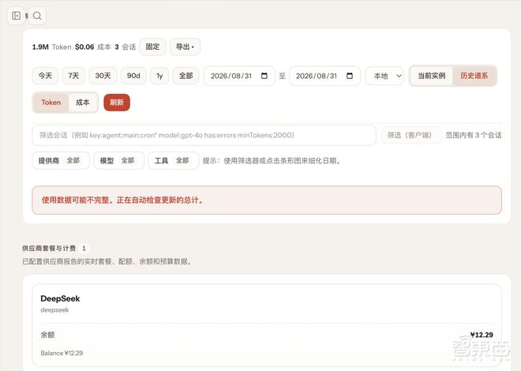This screenshot has width=521, height=371.
Task: Click the start date field 2026/08/31
Action: (239, 76)
